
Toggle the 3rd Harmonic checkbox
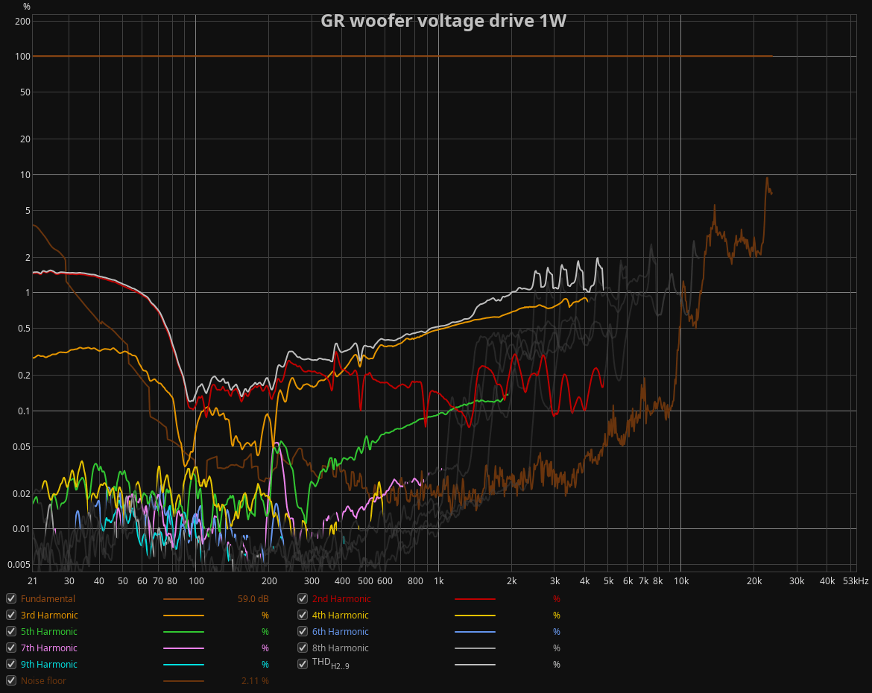tap(11, 615)
